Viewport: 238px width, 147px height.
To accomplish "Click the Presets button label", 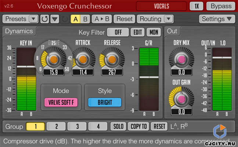I will pos(16,19).
